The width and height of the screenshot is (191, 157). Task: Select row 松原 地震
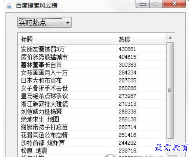[92, 150]
